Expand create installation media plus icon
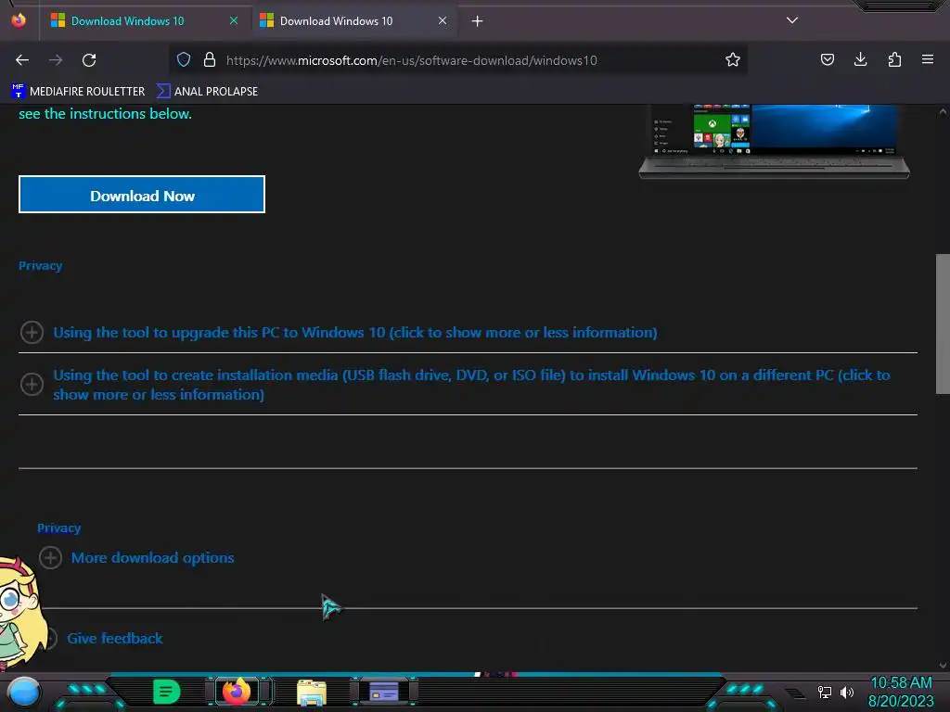 pos(32,384)
